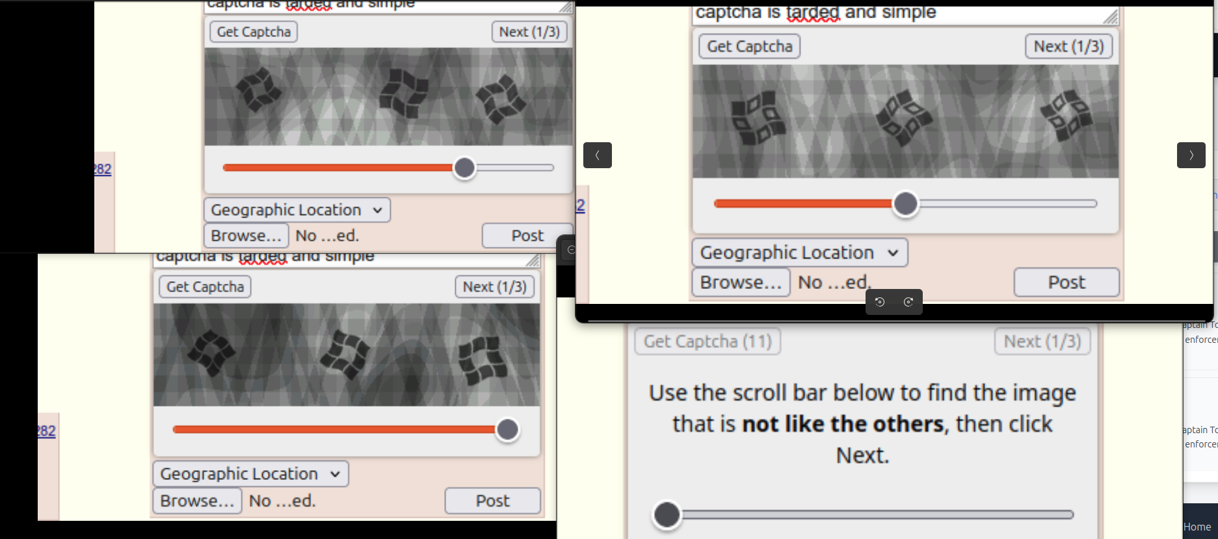1218x539 pixels.
Task: Click Next (1/3) in the bottom-left panel
Action: click(x=494, y=286)
